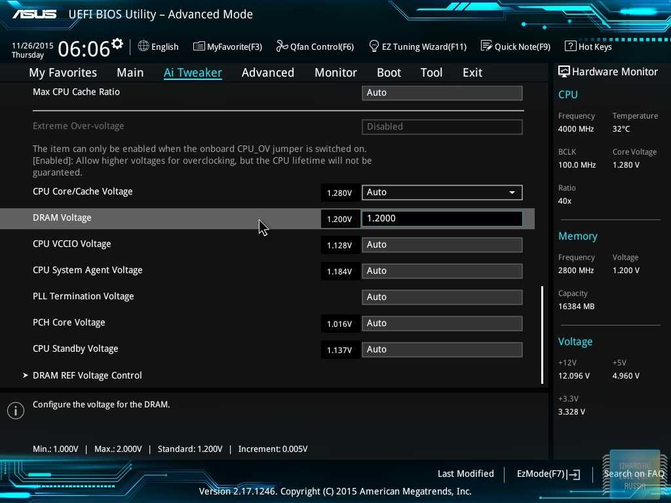The width and height of the screenshot is (671, 503).
Task: Open the Boot tab
Action: pyautogui.click(x=389, y=73)
